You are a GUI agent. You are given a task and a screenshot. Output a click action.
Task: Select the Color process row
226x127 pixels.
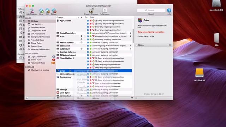coord(94,71)
